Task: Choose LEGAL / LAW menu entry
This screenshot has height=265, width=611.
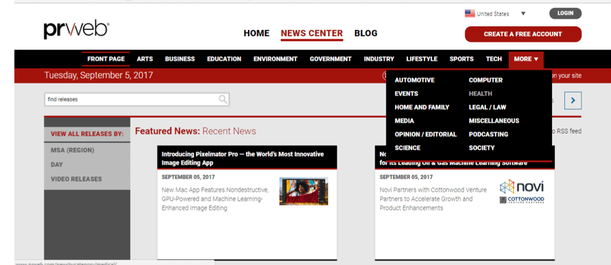Action: point(487,107)
